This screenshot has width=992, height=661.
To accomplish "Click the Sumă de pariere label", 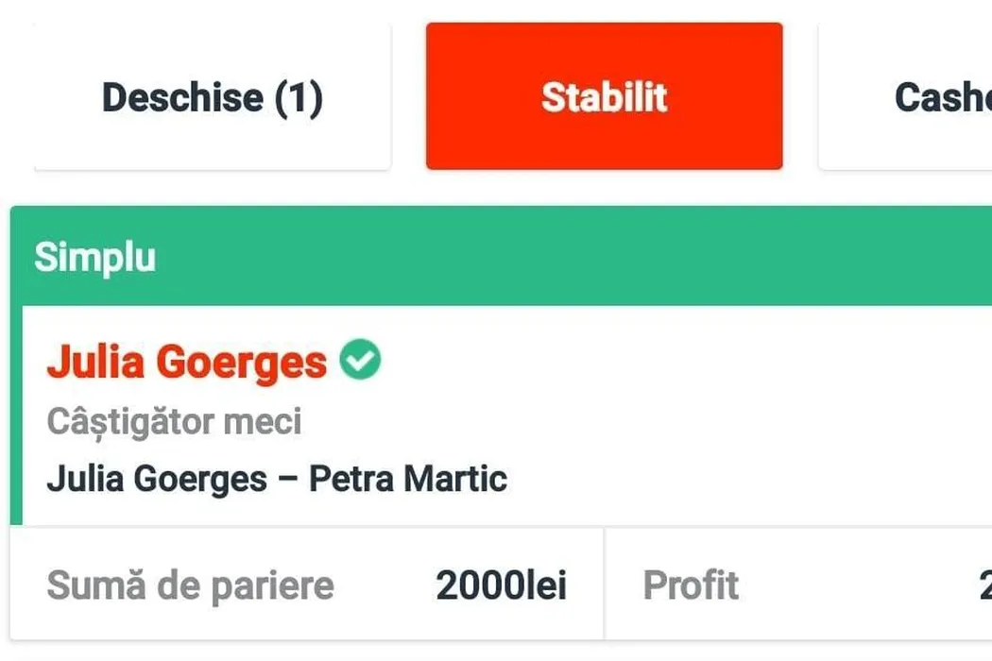I will pyautogui.click(x=190, y=585).
